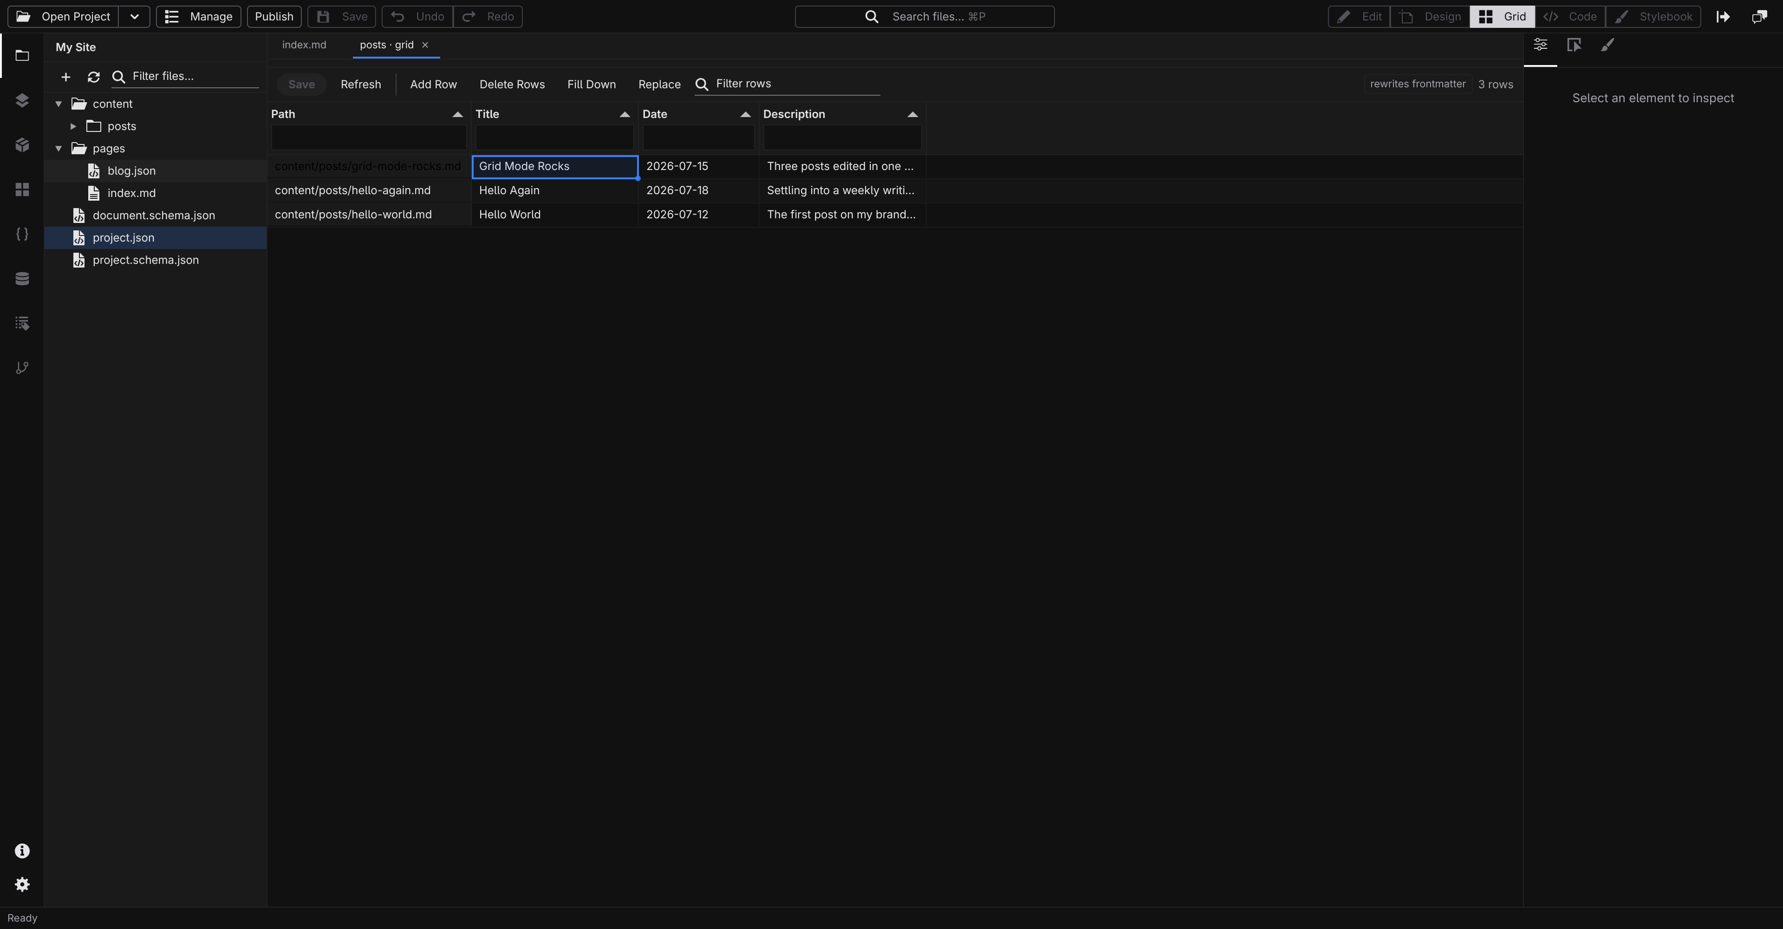Viewport: 1783px width, 929px height.
Task: Click Fill Down
Action: click(592, 85)
